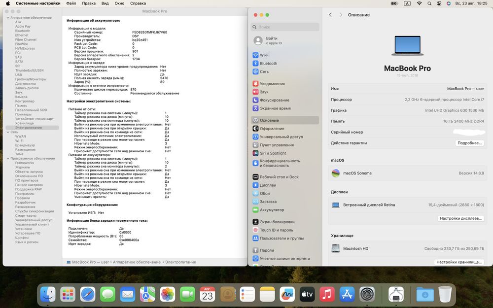Click Настройки хранилища button
This screenshot has height=308, width=493.
coord(459,262)
